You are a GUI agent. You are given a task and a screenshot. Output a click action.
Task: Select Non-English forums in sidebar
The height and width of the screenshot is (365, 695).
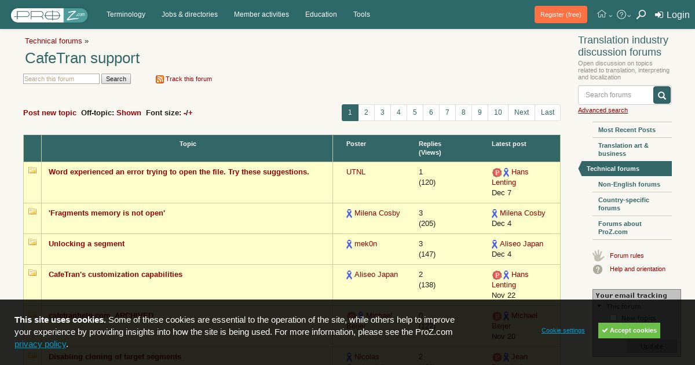click(x=629, y=184)
